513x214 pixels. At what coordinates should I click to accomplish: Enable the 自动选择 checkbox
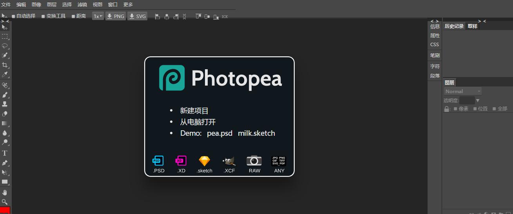pyautogui.click(x=14, y=16)
